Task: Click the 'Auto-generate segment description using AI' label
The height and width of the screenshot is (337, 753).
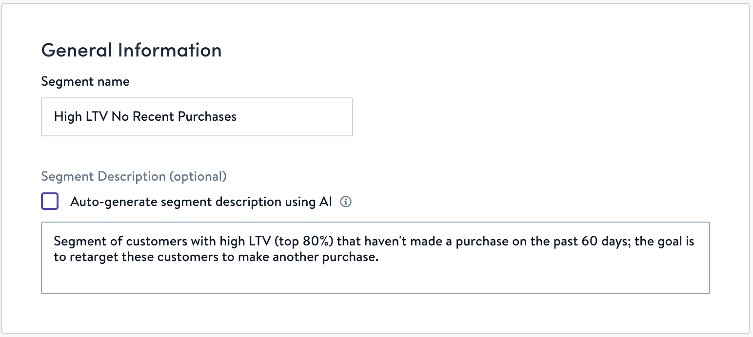Action: [x=201, y=202]
